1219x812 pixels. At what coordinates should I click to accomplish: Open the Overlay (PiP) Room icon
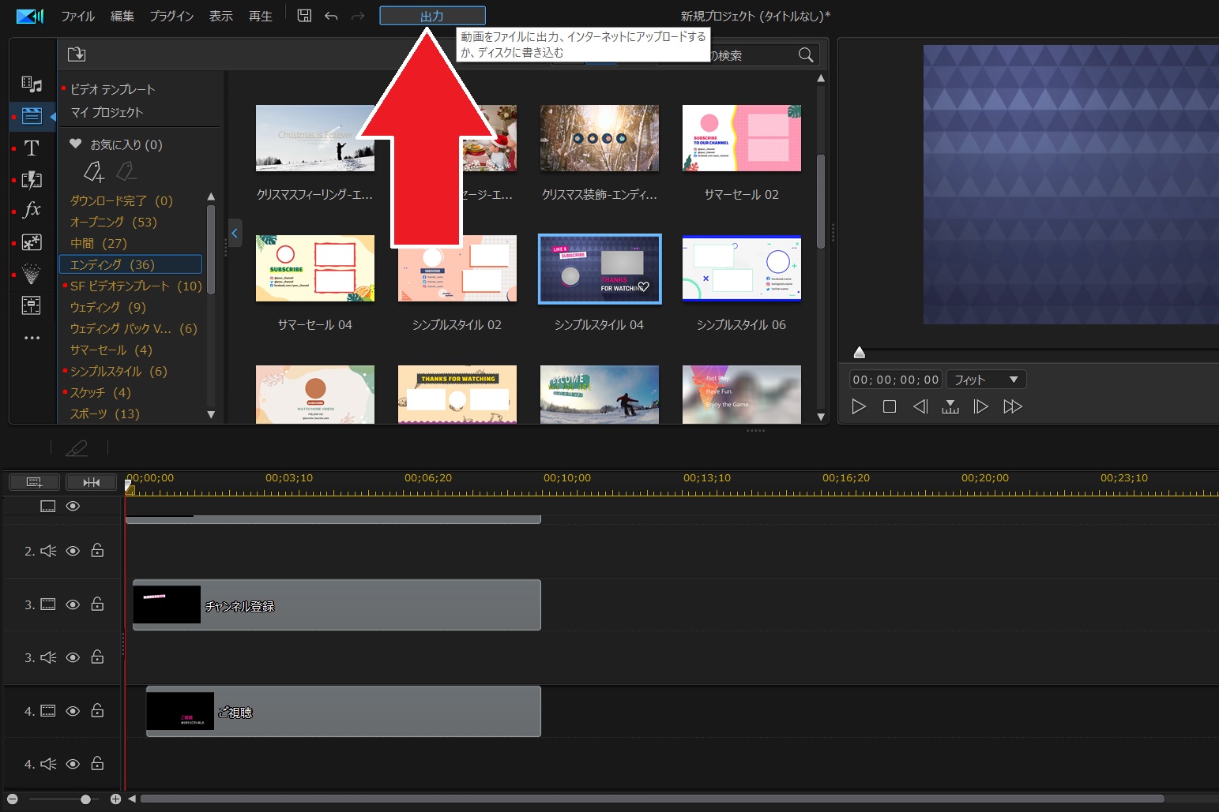(32, 242)
